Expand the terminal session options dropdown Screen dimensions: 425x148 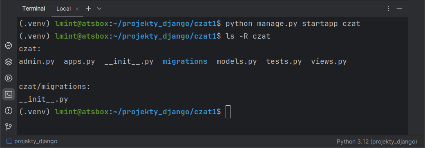pos(99,9)
